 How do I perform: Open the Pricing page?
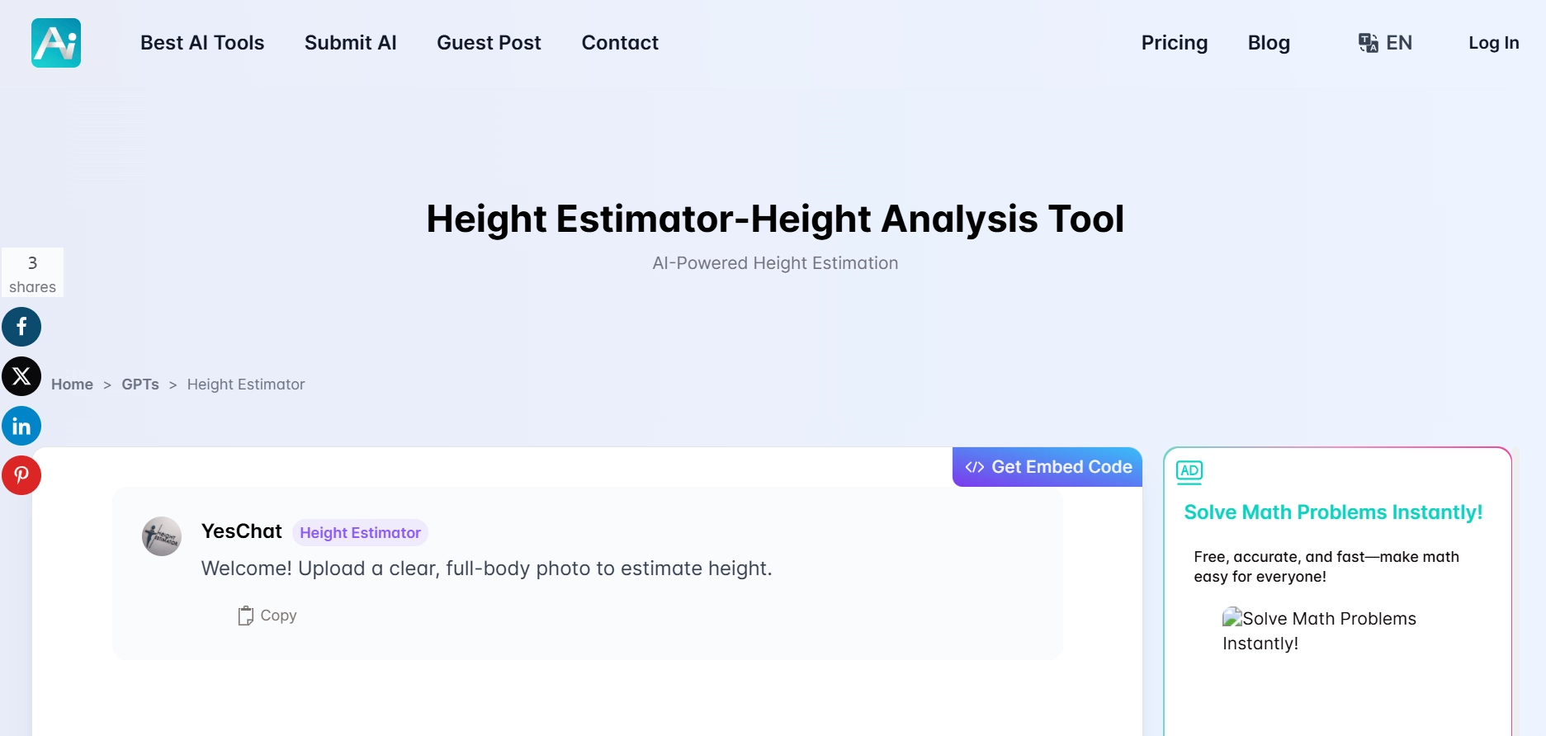point(1174,43)
